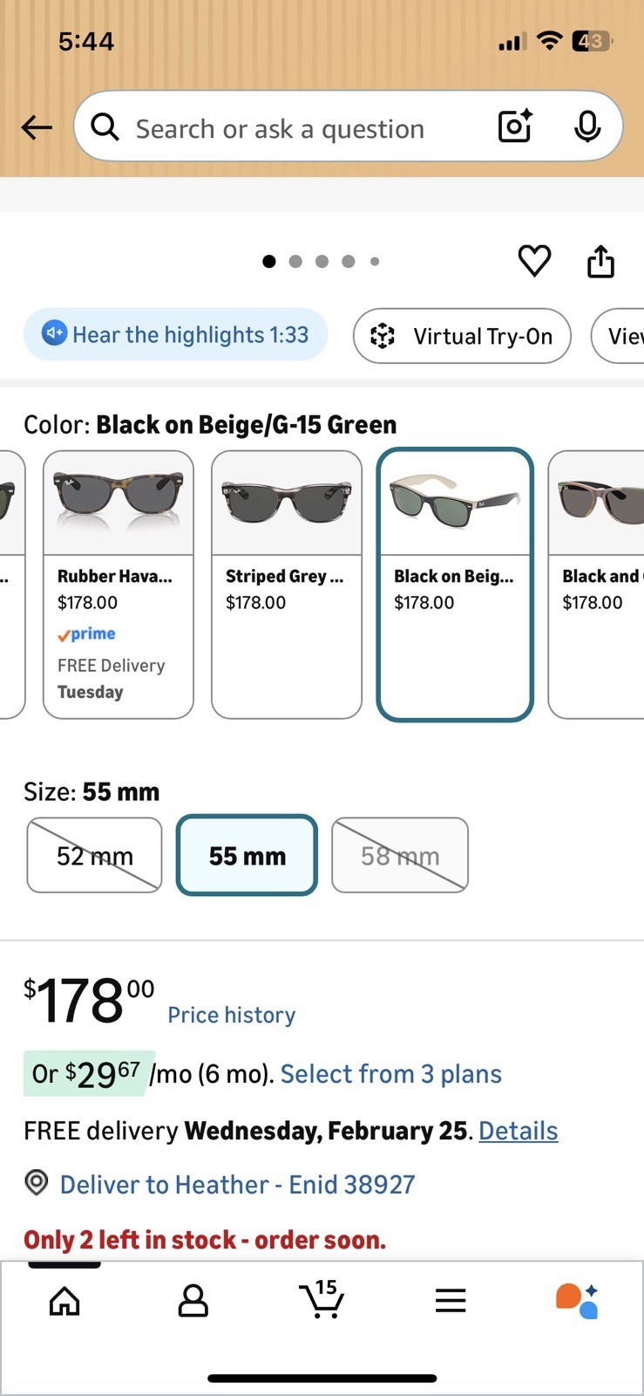Change delivery address Deliver to Heather
The width and height of the screenshot is (644, 1396).
coord(237,1185)
